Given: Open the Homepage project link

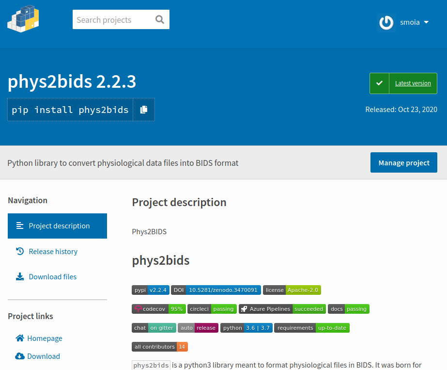Looking at the screenshot, I should 45,338.
